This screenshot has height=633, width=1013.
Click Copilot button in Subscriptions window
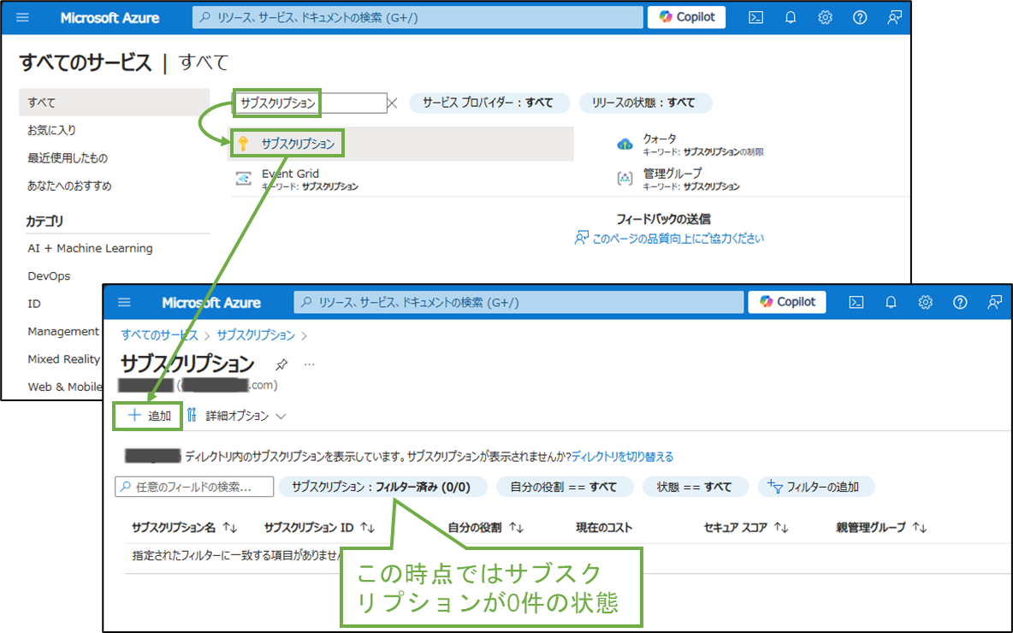[787, 302]
